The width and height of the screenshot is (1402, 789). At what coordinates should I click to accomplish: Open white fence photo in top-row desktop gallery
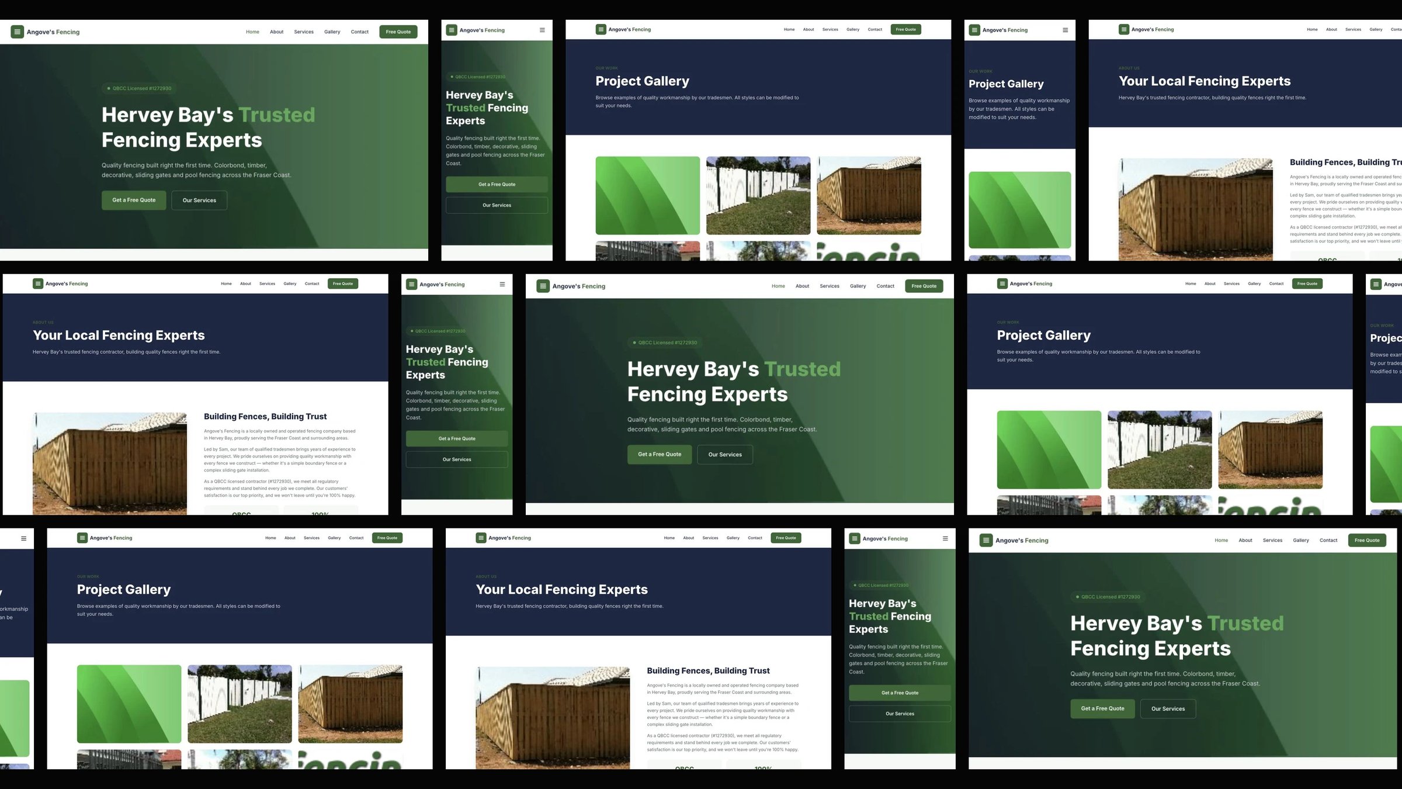tap(758, 195)
